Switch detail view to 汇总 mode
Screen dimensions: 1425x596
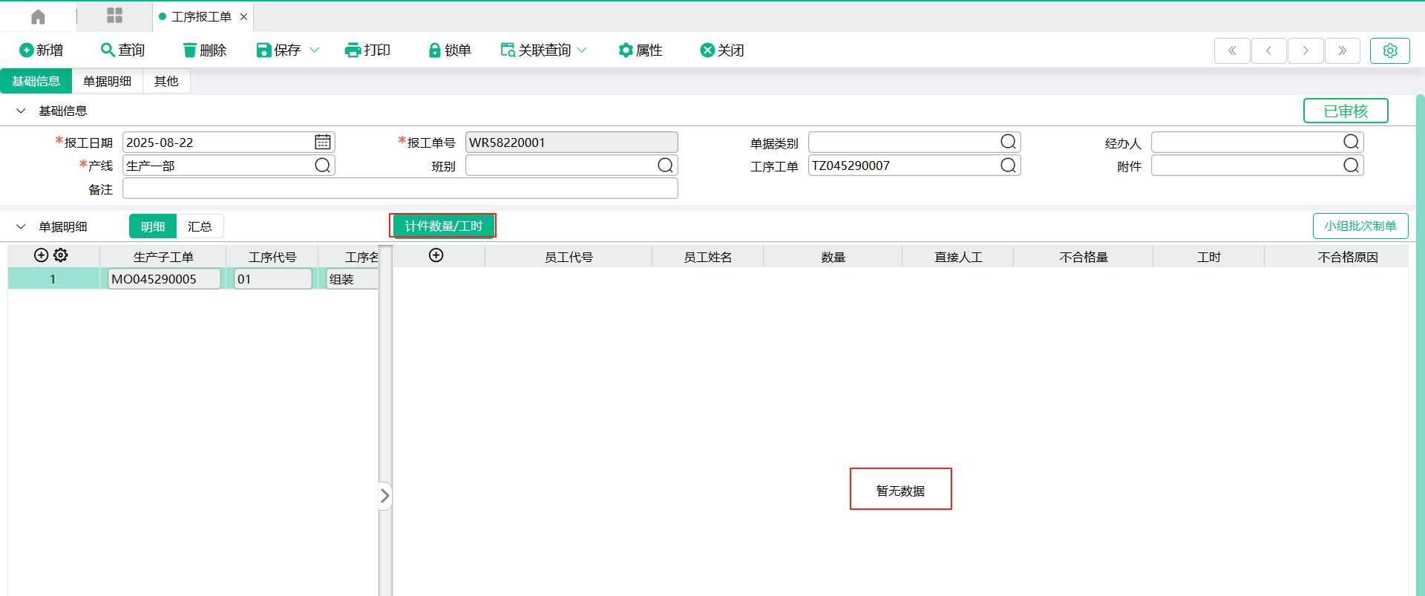[x=200, y=226]
